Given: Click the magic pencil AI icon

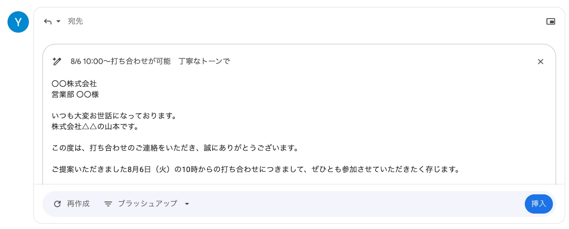Looking at the screenshot, I should (x=57, y=61).
